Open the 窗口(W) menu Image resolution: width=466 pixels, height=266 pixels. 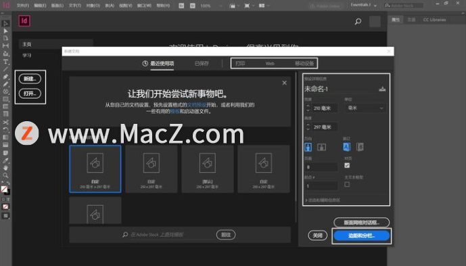click(144, 5)
